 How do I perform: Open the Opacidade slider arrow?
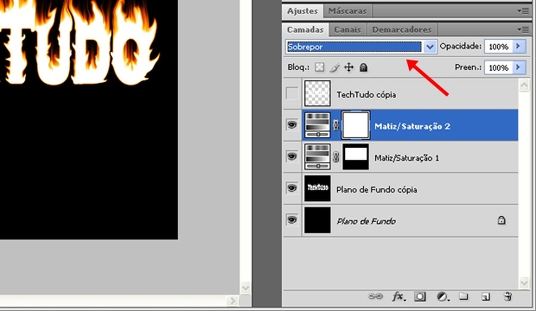tap(518, 46)
